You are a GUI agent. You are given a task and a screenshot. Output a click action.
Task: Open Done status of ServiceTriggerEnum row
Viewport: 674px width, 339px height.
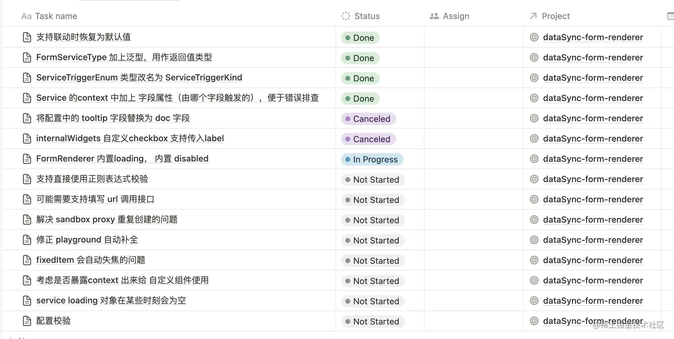[360, 78]
